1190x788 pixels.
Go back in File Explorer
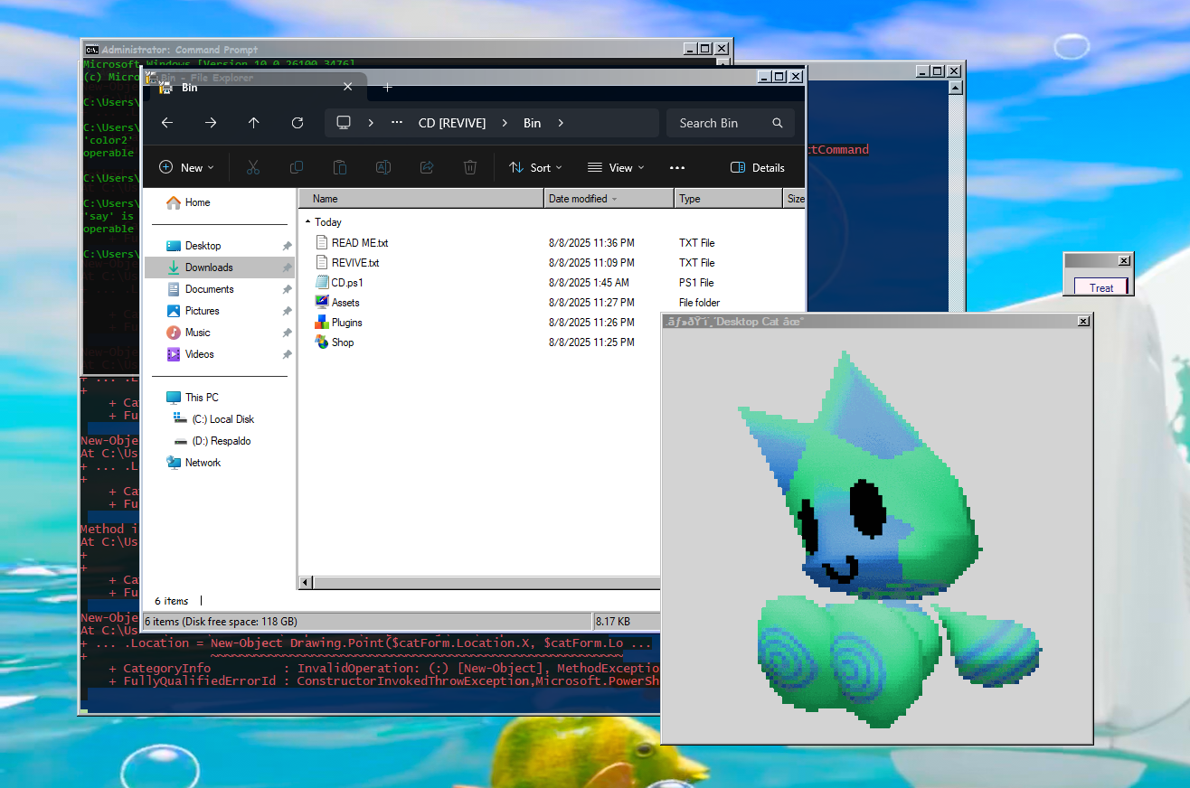click(x=166, y=123)
